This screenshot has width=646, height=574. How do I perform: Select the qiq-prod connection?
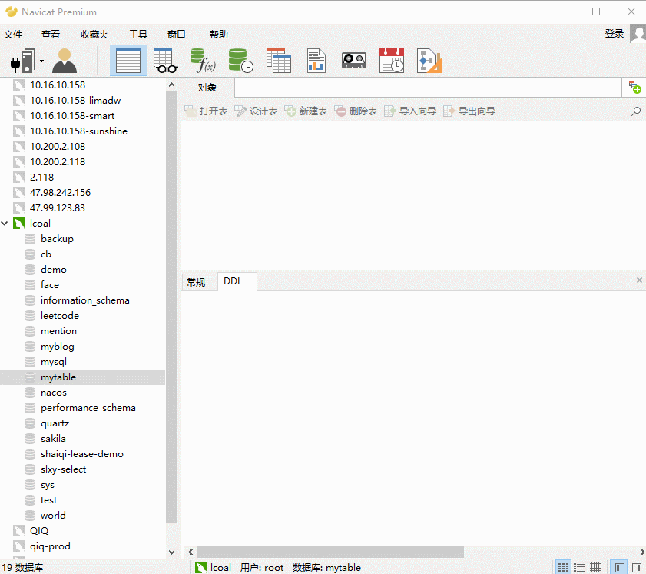(50, 546)
